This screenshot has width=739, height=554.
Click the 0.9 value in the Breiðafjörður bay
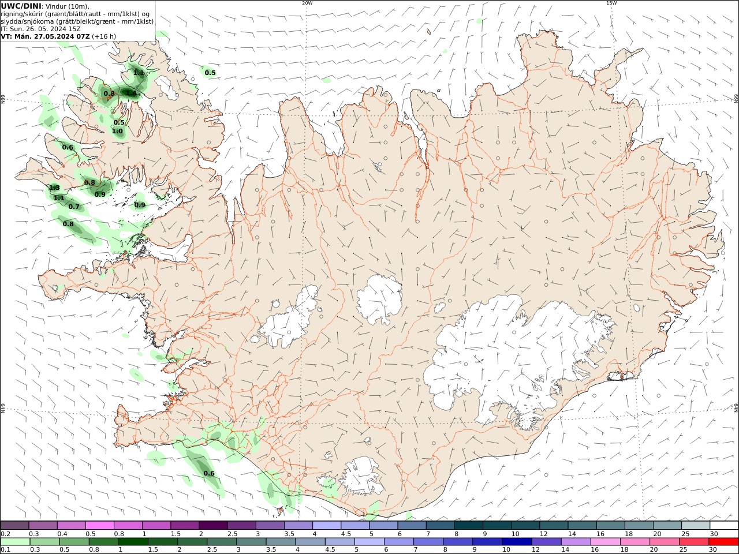[x=140, y=205]
